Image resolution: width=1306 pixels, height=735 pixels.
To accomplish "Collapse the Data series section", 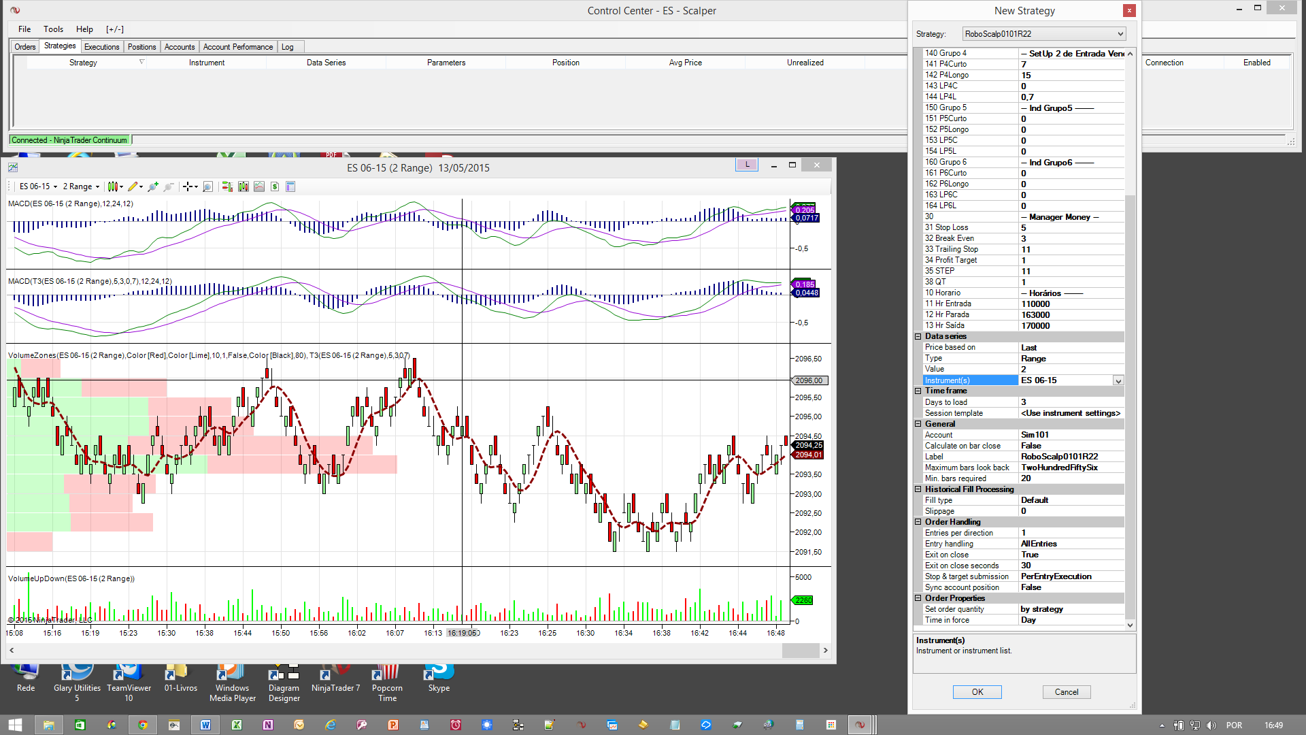I will [918, 336].
